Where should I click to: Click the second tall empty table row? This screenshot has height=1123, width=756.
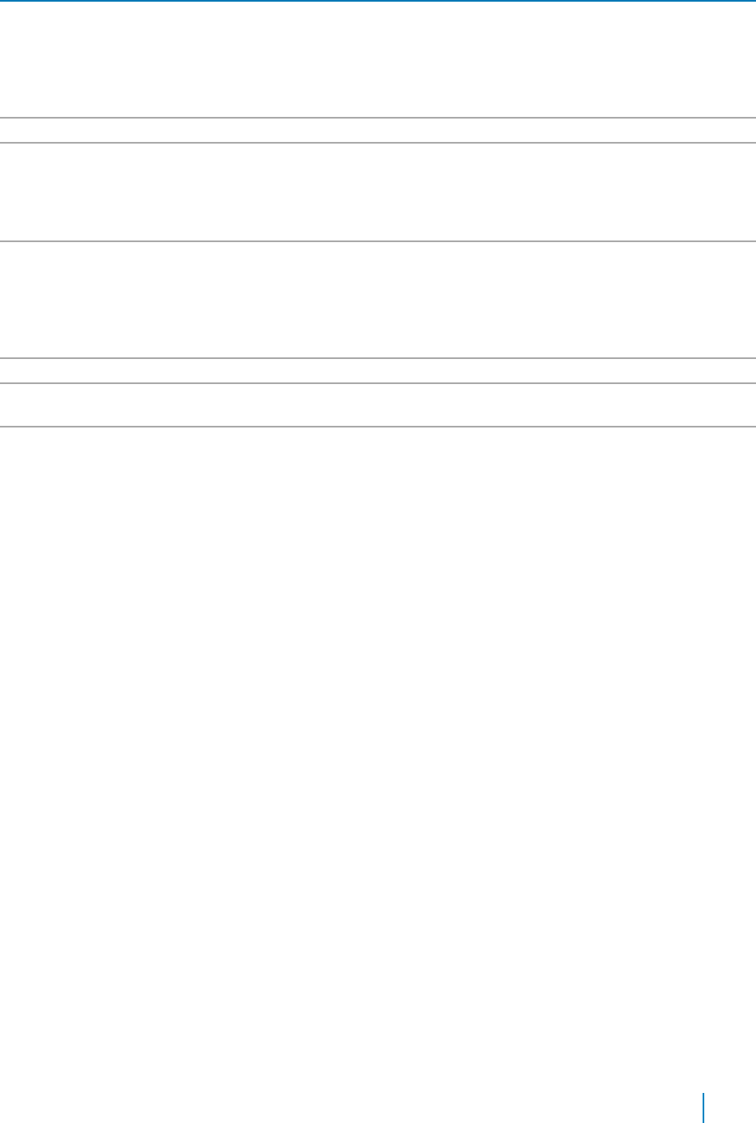tap(378, 300)
